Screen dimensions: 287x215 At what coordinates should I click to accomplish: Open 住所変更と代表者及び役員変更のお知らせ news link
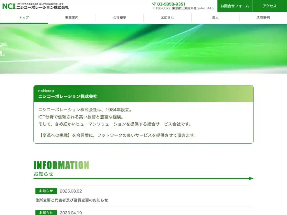[71, 200]
